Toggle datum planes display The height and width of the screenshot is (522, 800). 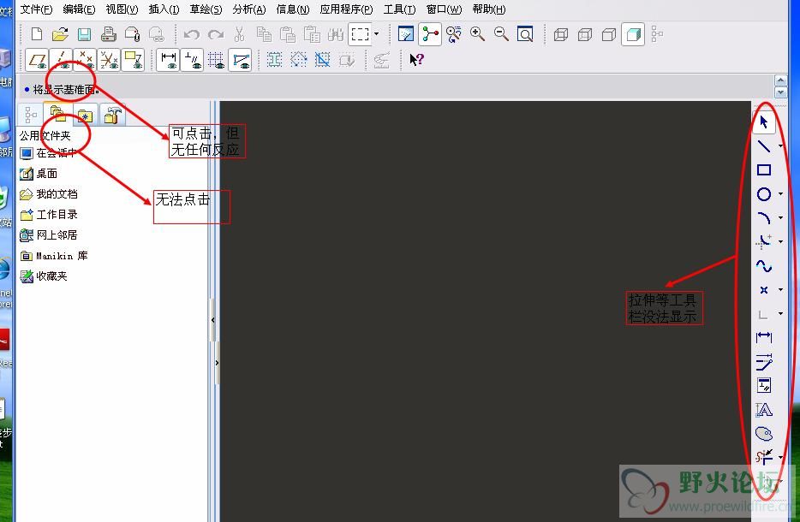tap(37, 60)
